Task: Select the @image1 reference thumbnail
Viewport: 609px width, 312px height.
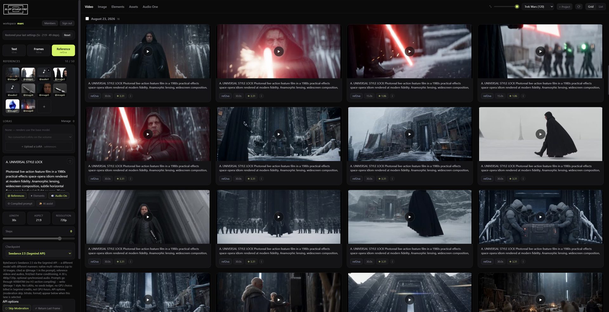Action: point(12,74)
